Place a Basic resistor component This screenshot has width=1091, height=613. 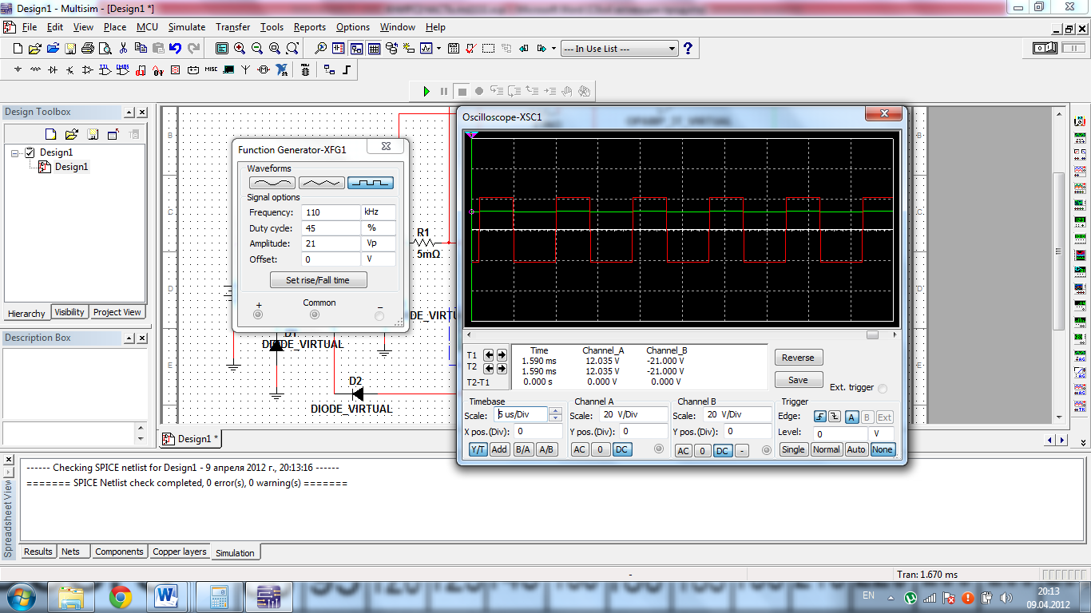click(35, 69)
